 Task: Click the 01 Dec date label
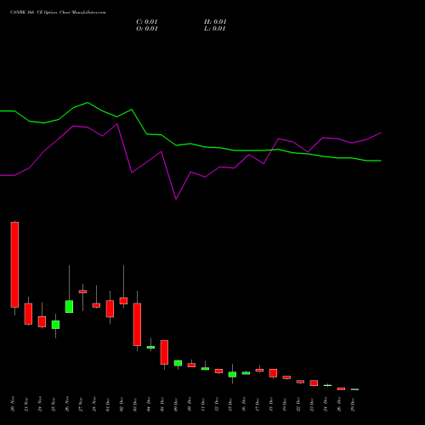click(x=108, y=404)
